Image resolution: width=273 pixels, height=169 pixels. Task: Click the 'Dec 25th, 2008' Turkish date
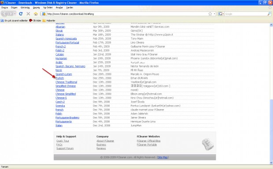click(102, 78)
